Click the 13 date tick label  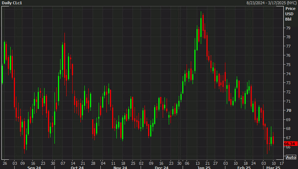click(198, 163)
